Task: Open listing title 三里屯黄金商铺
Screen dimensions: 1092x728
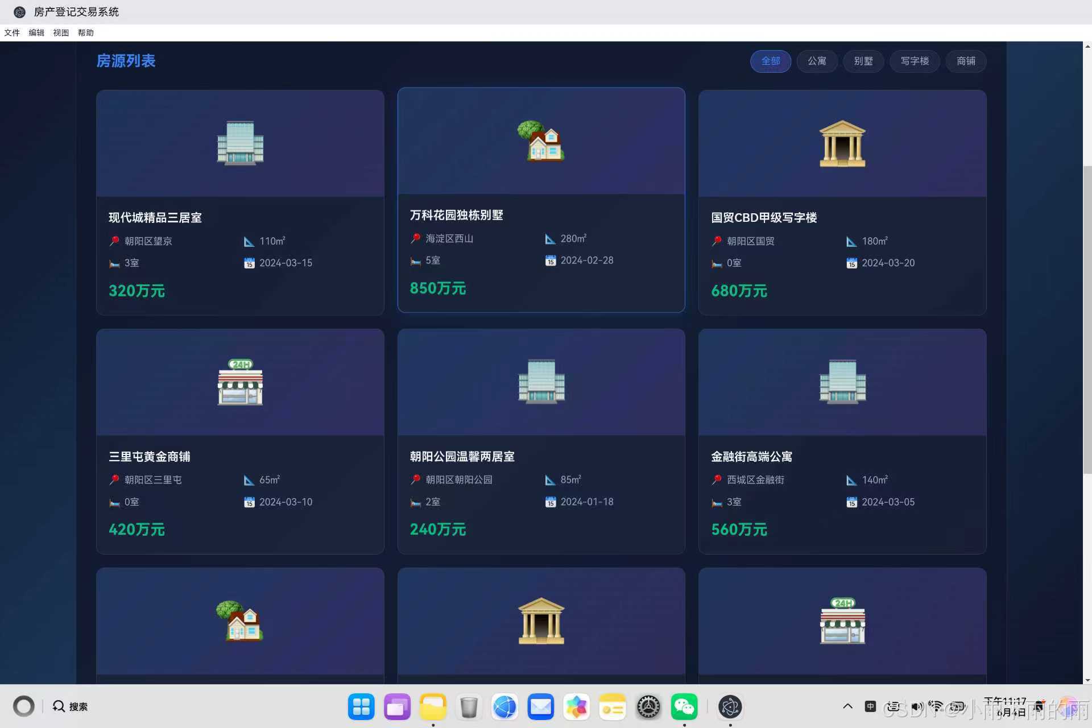Action: pos(150,456)
